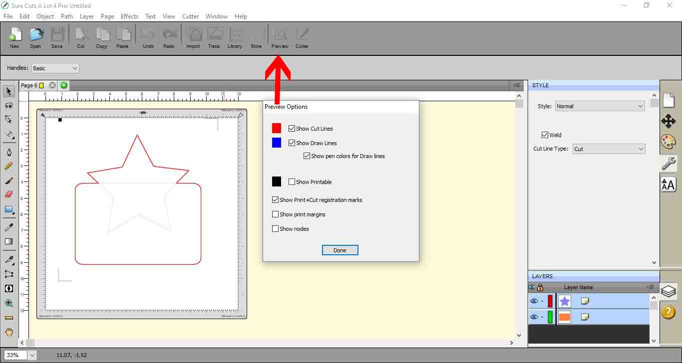The height and width of the screenshot is (363, 682).
Task: Uncheck Show Cut Lines
Action: [292, 129]
